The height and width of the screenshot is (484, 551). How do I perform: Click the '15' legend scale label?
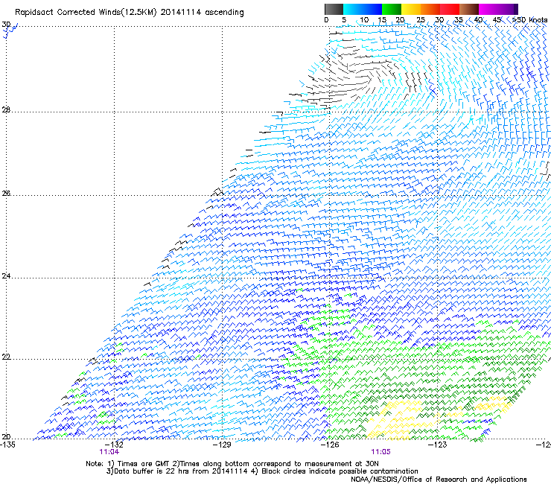pyautogui.click(x=382, y=20)
